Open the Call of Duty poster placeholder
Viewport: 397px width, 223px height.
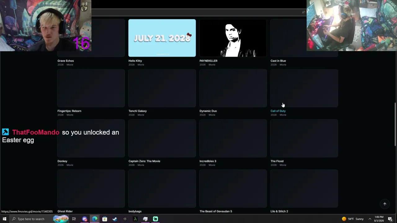(x=304, y=88)
